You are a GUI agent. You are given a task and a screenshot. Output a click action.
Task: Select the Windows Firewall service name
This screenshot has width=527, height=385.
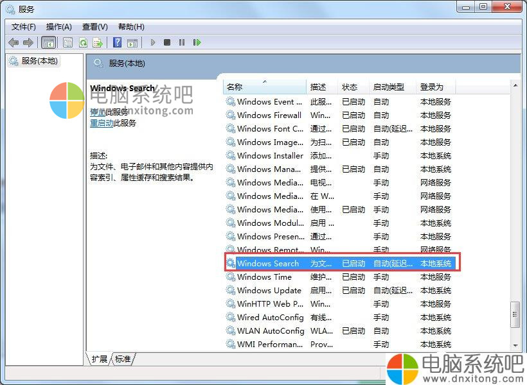[x=269, y=115]
